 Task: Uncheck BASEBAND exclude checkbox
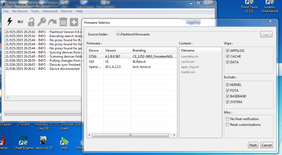click(x=227, y=96)
